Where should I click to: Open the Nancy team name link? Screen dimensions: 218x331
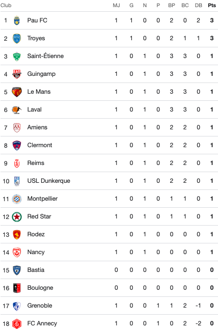coord(36,252)
